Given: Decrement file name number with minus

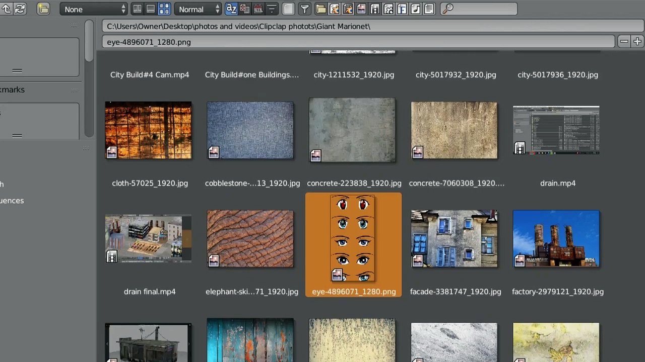Looking at the screenshot, I should point(624,42).
